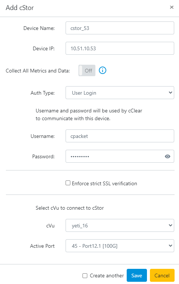Click the Auth Type dropdown arrow chevron
Screen dimensions: 179x284
coord(170,92)
